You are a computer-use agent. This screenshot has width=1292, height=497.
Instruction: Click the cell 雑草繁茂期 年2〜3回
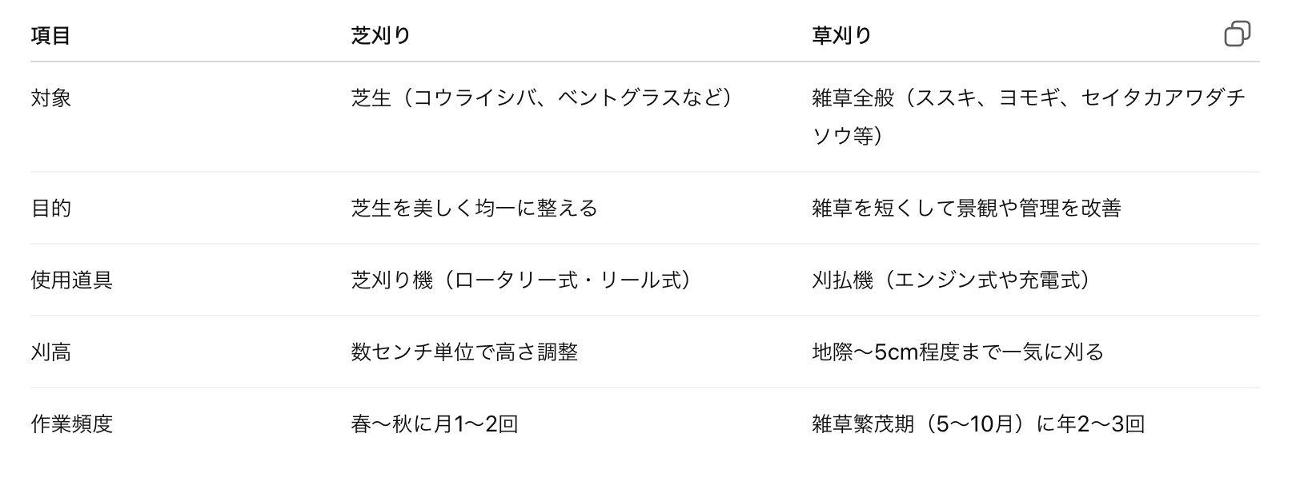point(978,424)
